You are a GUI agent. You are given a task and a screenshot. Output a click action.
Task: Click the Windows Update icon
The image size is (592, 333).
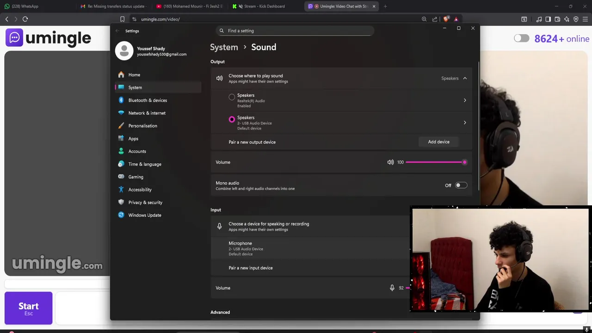(x=121, y=215)
